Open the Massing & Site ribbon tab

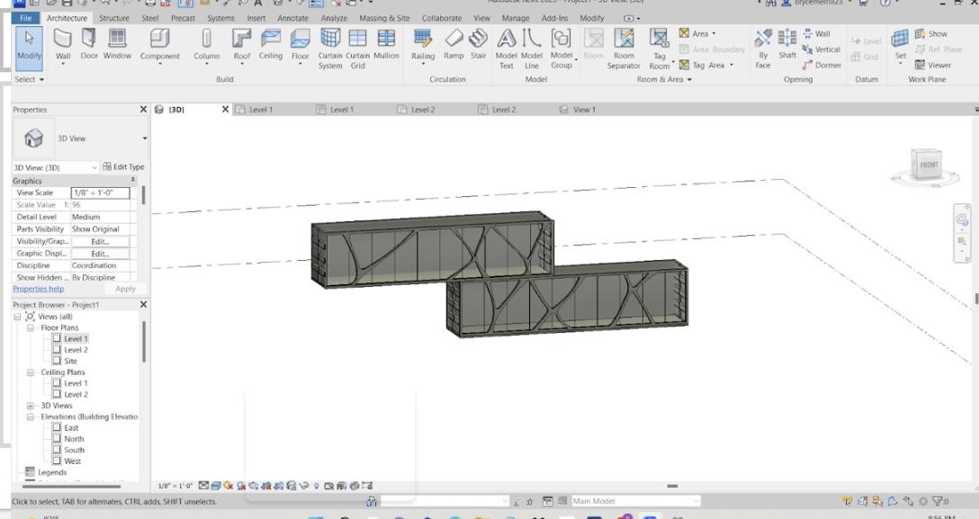click(385, 18)
